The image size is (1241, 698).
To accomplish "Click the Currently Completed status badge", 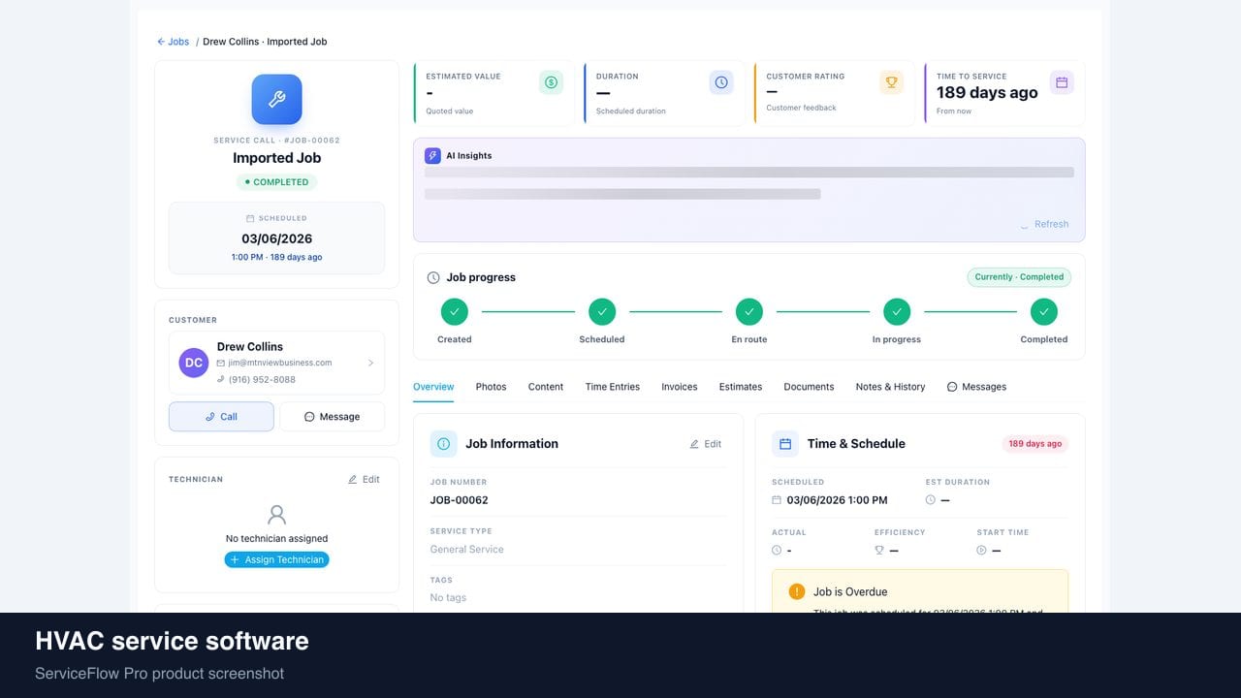I will pos(1019,277).
